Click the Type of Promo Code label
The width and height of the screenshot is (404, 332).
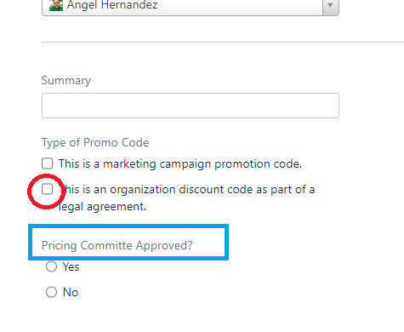point(95,142)
